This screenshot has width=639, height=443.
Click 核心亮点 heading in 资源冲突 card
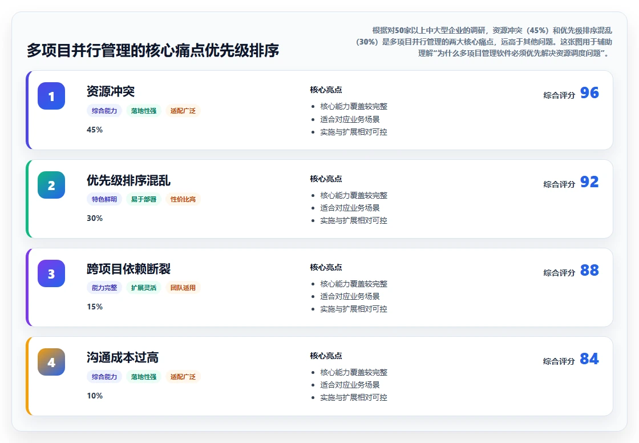pyautogui.click(x=326, y=90)
